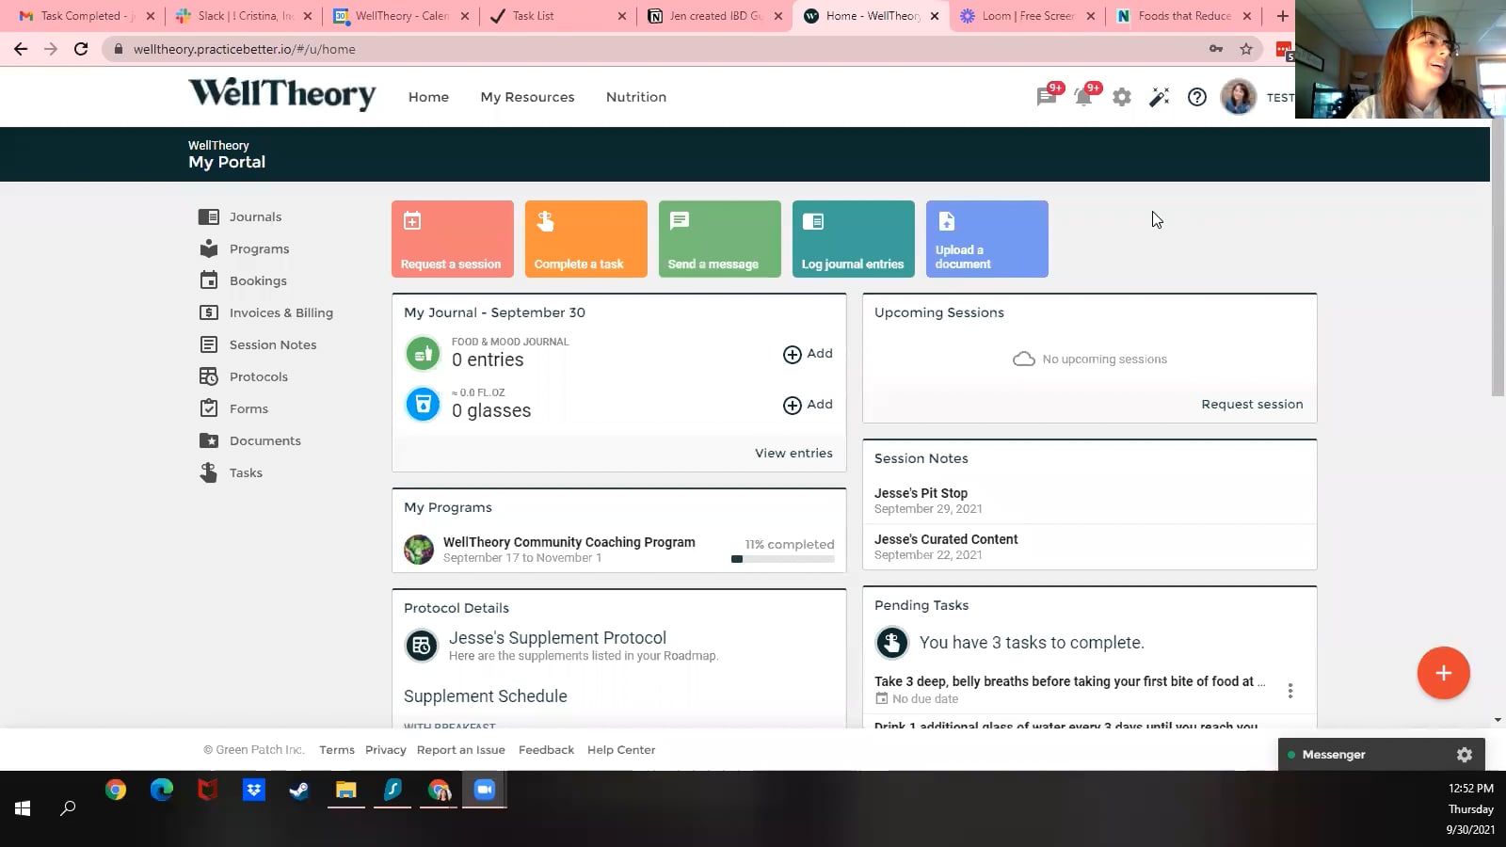
Task: Select Forms from the sidebar
Action: click(248, 408)
